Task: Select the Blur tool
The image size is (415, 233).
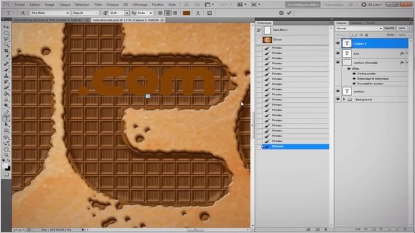Action: (x=6, y=100)
